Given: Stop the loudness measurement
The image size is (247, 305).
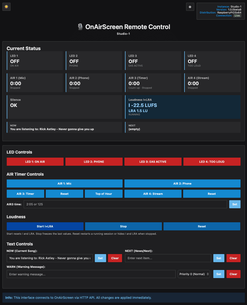Looking at the screenshot, I should [x=123, y=226].
